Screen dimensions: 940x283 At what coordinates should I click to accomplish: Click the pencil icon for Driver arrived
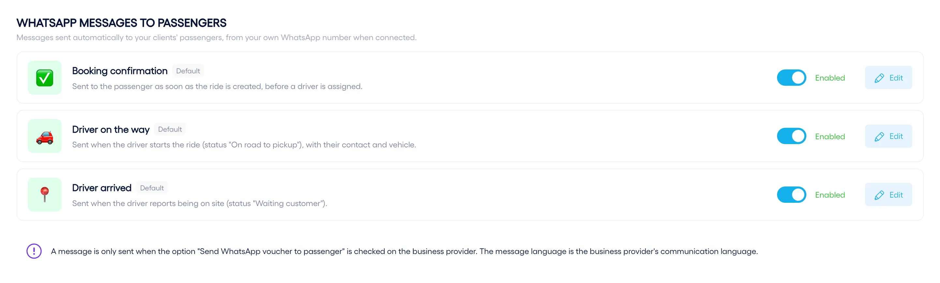point(879,195)
